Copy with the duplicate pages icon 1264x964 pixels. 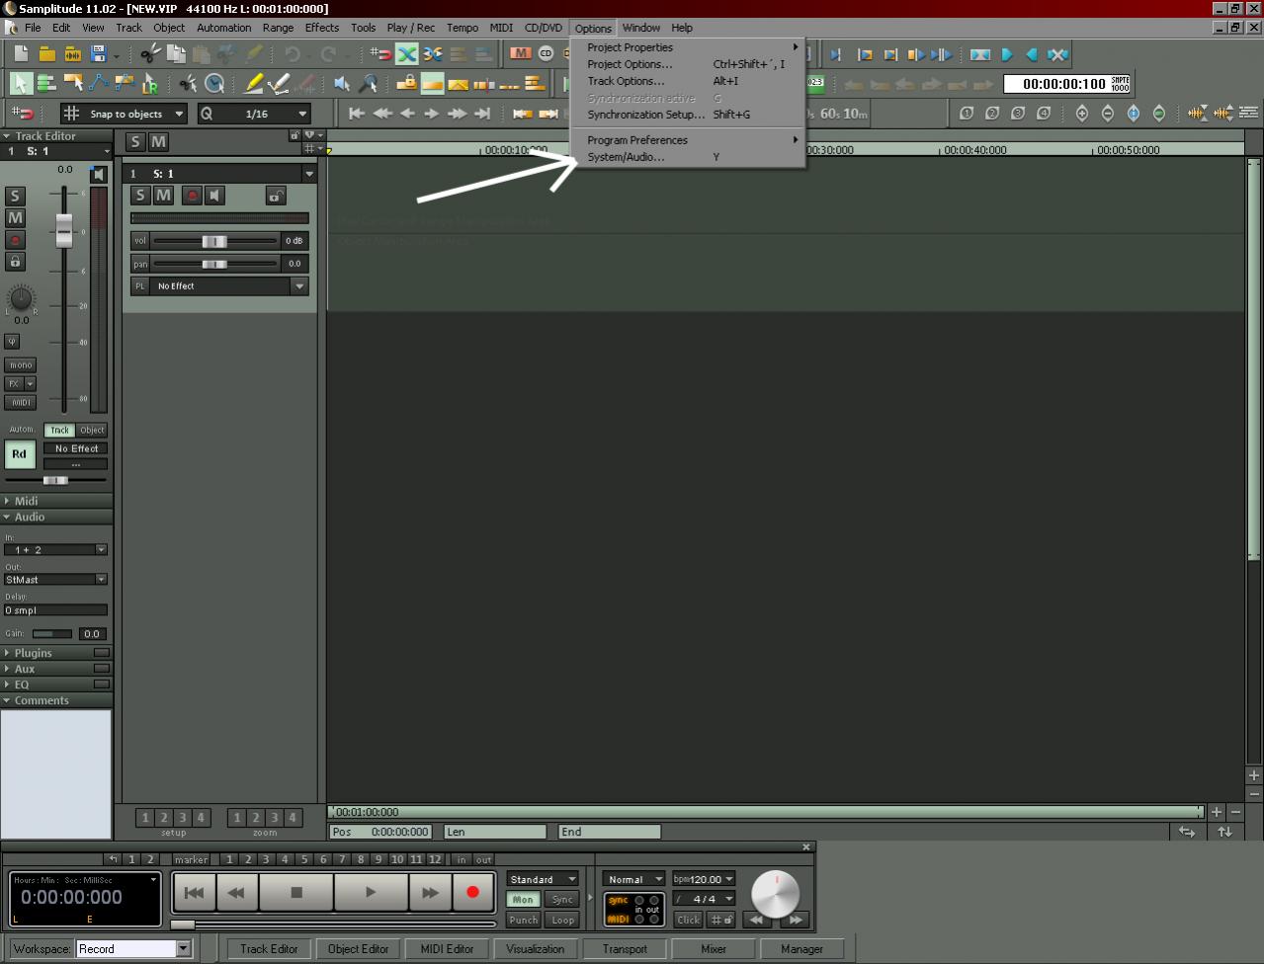click(x=176, y=54)
